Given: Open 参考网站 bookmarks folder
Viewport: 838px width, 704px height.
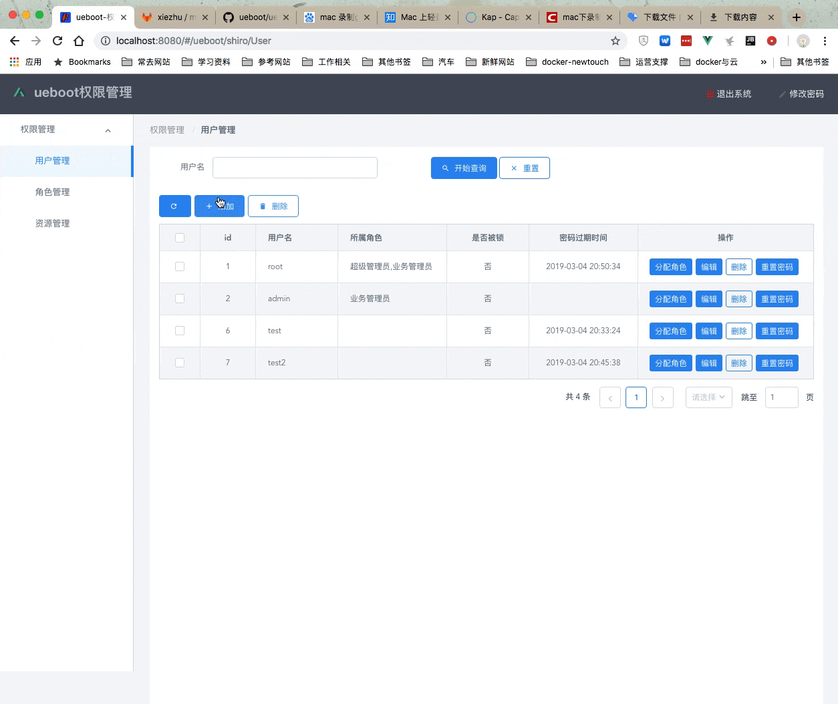Looking at the screenshot, I should tap(266, 61).
